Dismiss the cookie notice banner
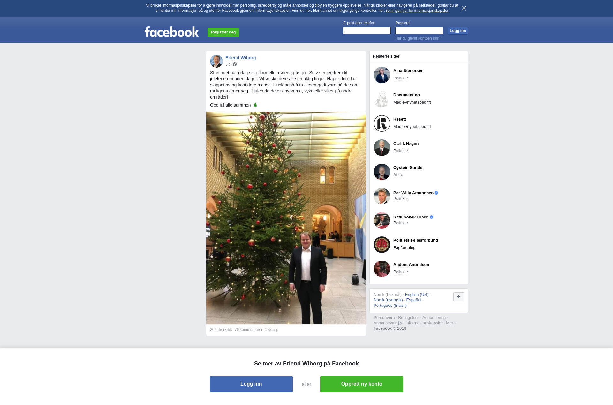This screenshot has height=405, width=613. [464, 8]
